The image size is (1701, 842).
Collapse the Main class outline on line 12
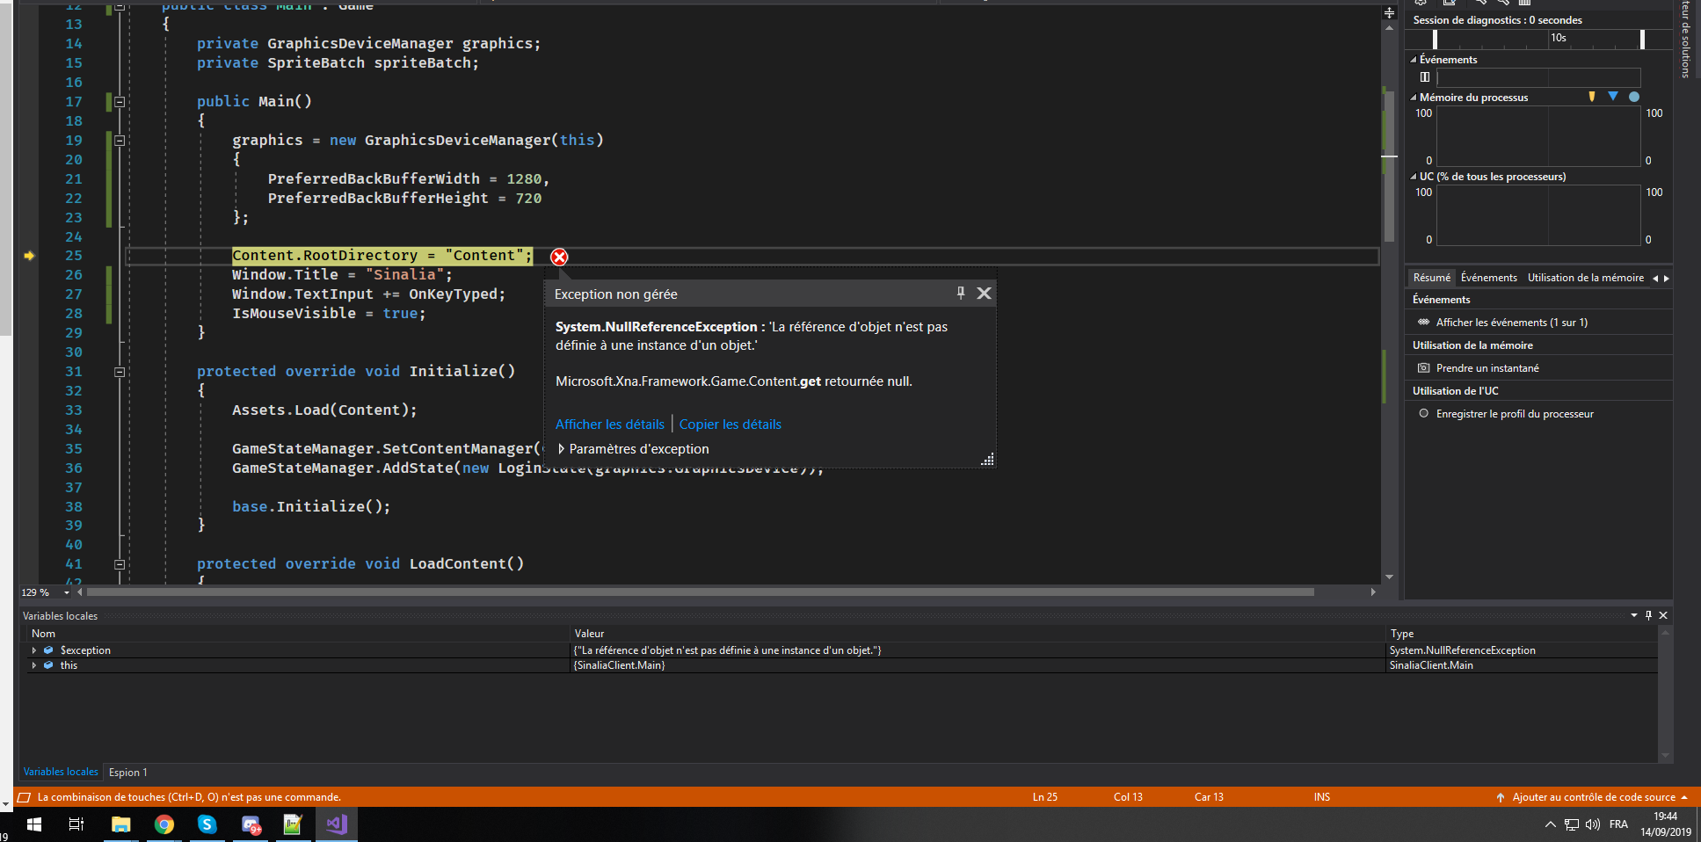click(120, 5)
